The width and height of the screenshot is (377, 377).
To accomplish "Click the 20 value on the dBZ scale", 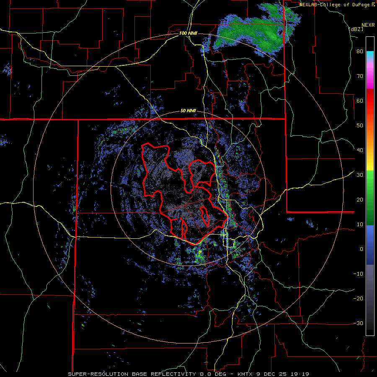I will click(x=360, y=200).
